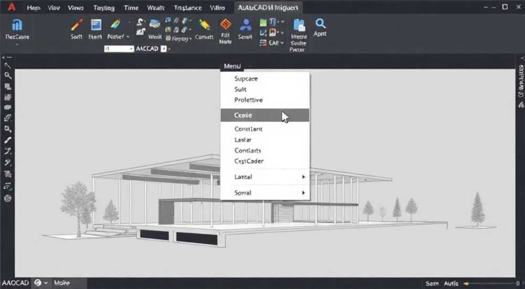Open the Foyrby dropdown arrow
This screenshot has width=525, height=289.
[x=191, y=39]
